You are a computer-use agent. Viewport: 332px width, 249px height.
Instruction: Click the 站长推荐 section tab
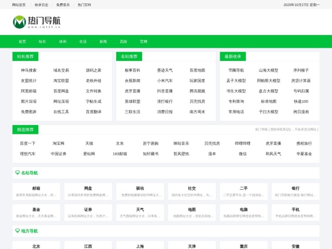[x=25, y=56]
